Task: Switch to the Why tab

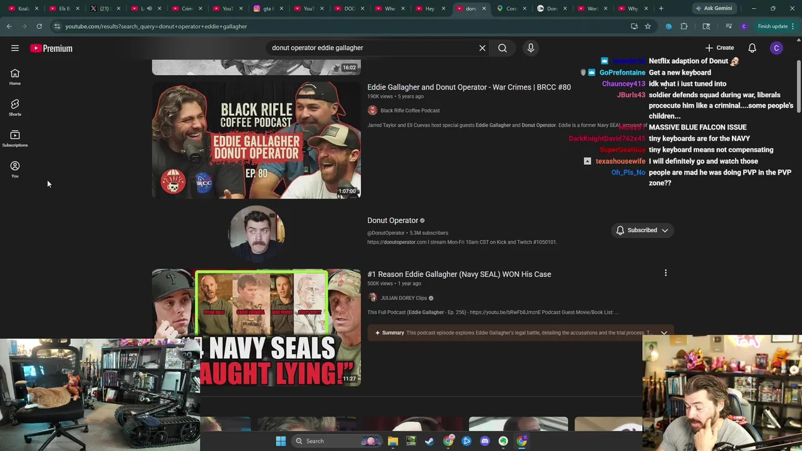Action: [x=632, y=8]
